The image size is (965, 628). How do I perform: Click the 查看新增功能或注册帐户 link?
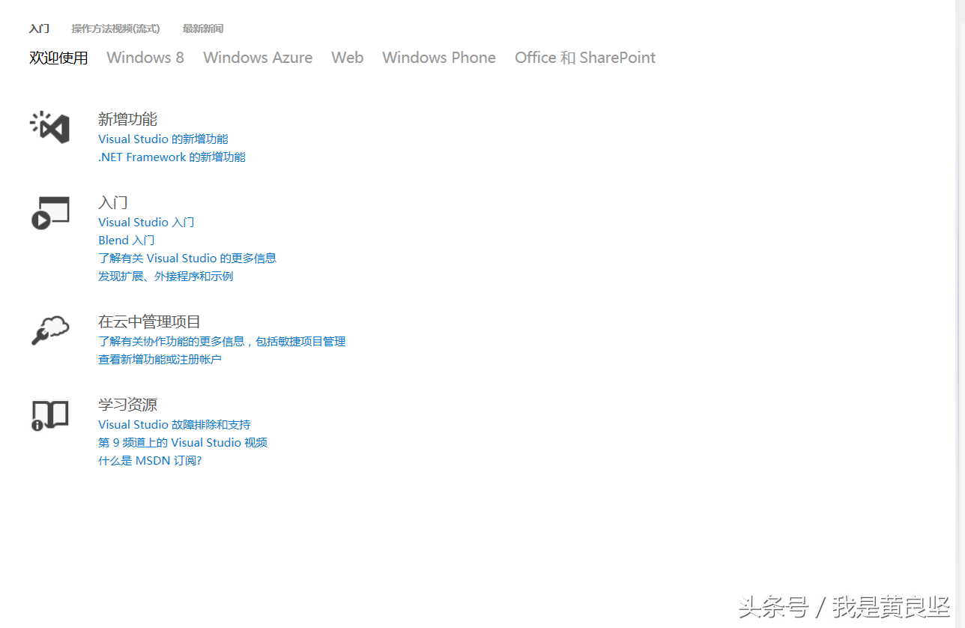(x=160, y=359)
